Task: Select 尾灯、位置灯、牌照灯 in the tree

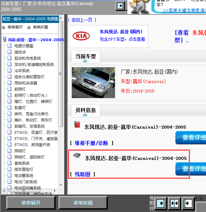Action: [x=33, y=102]
